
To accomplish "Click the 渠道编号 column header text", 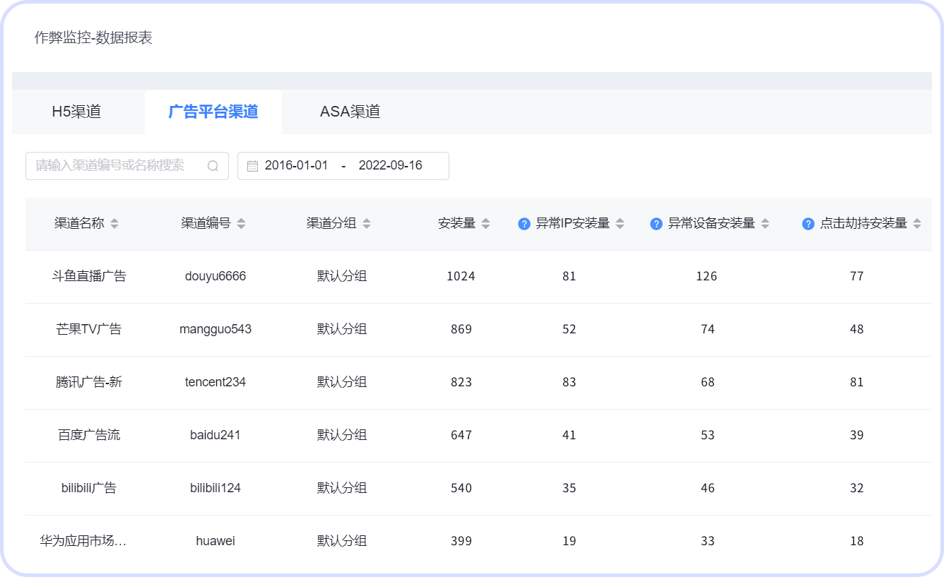I will click(206, 224).
